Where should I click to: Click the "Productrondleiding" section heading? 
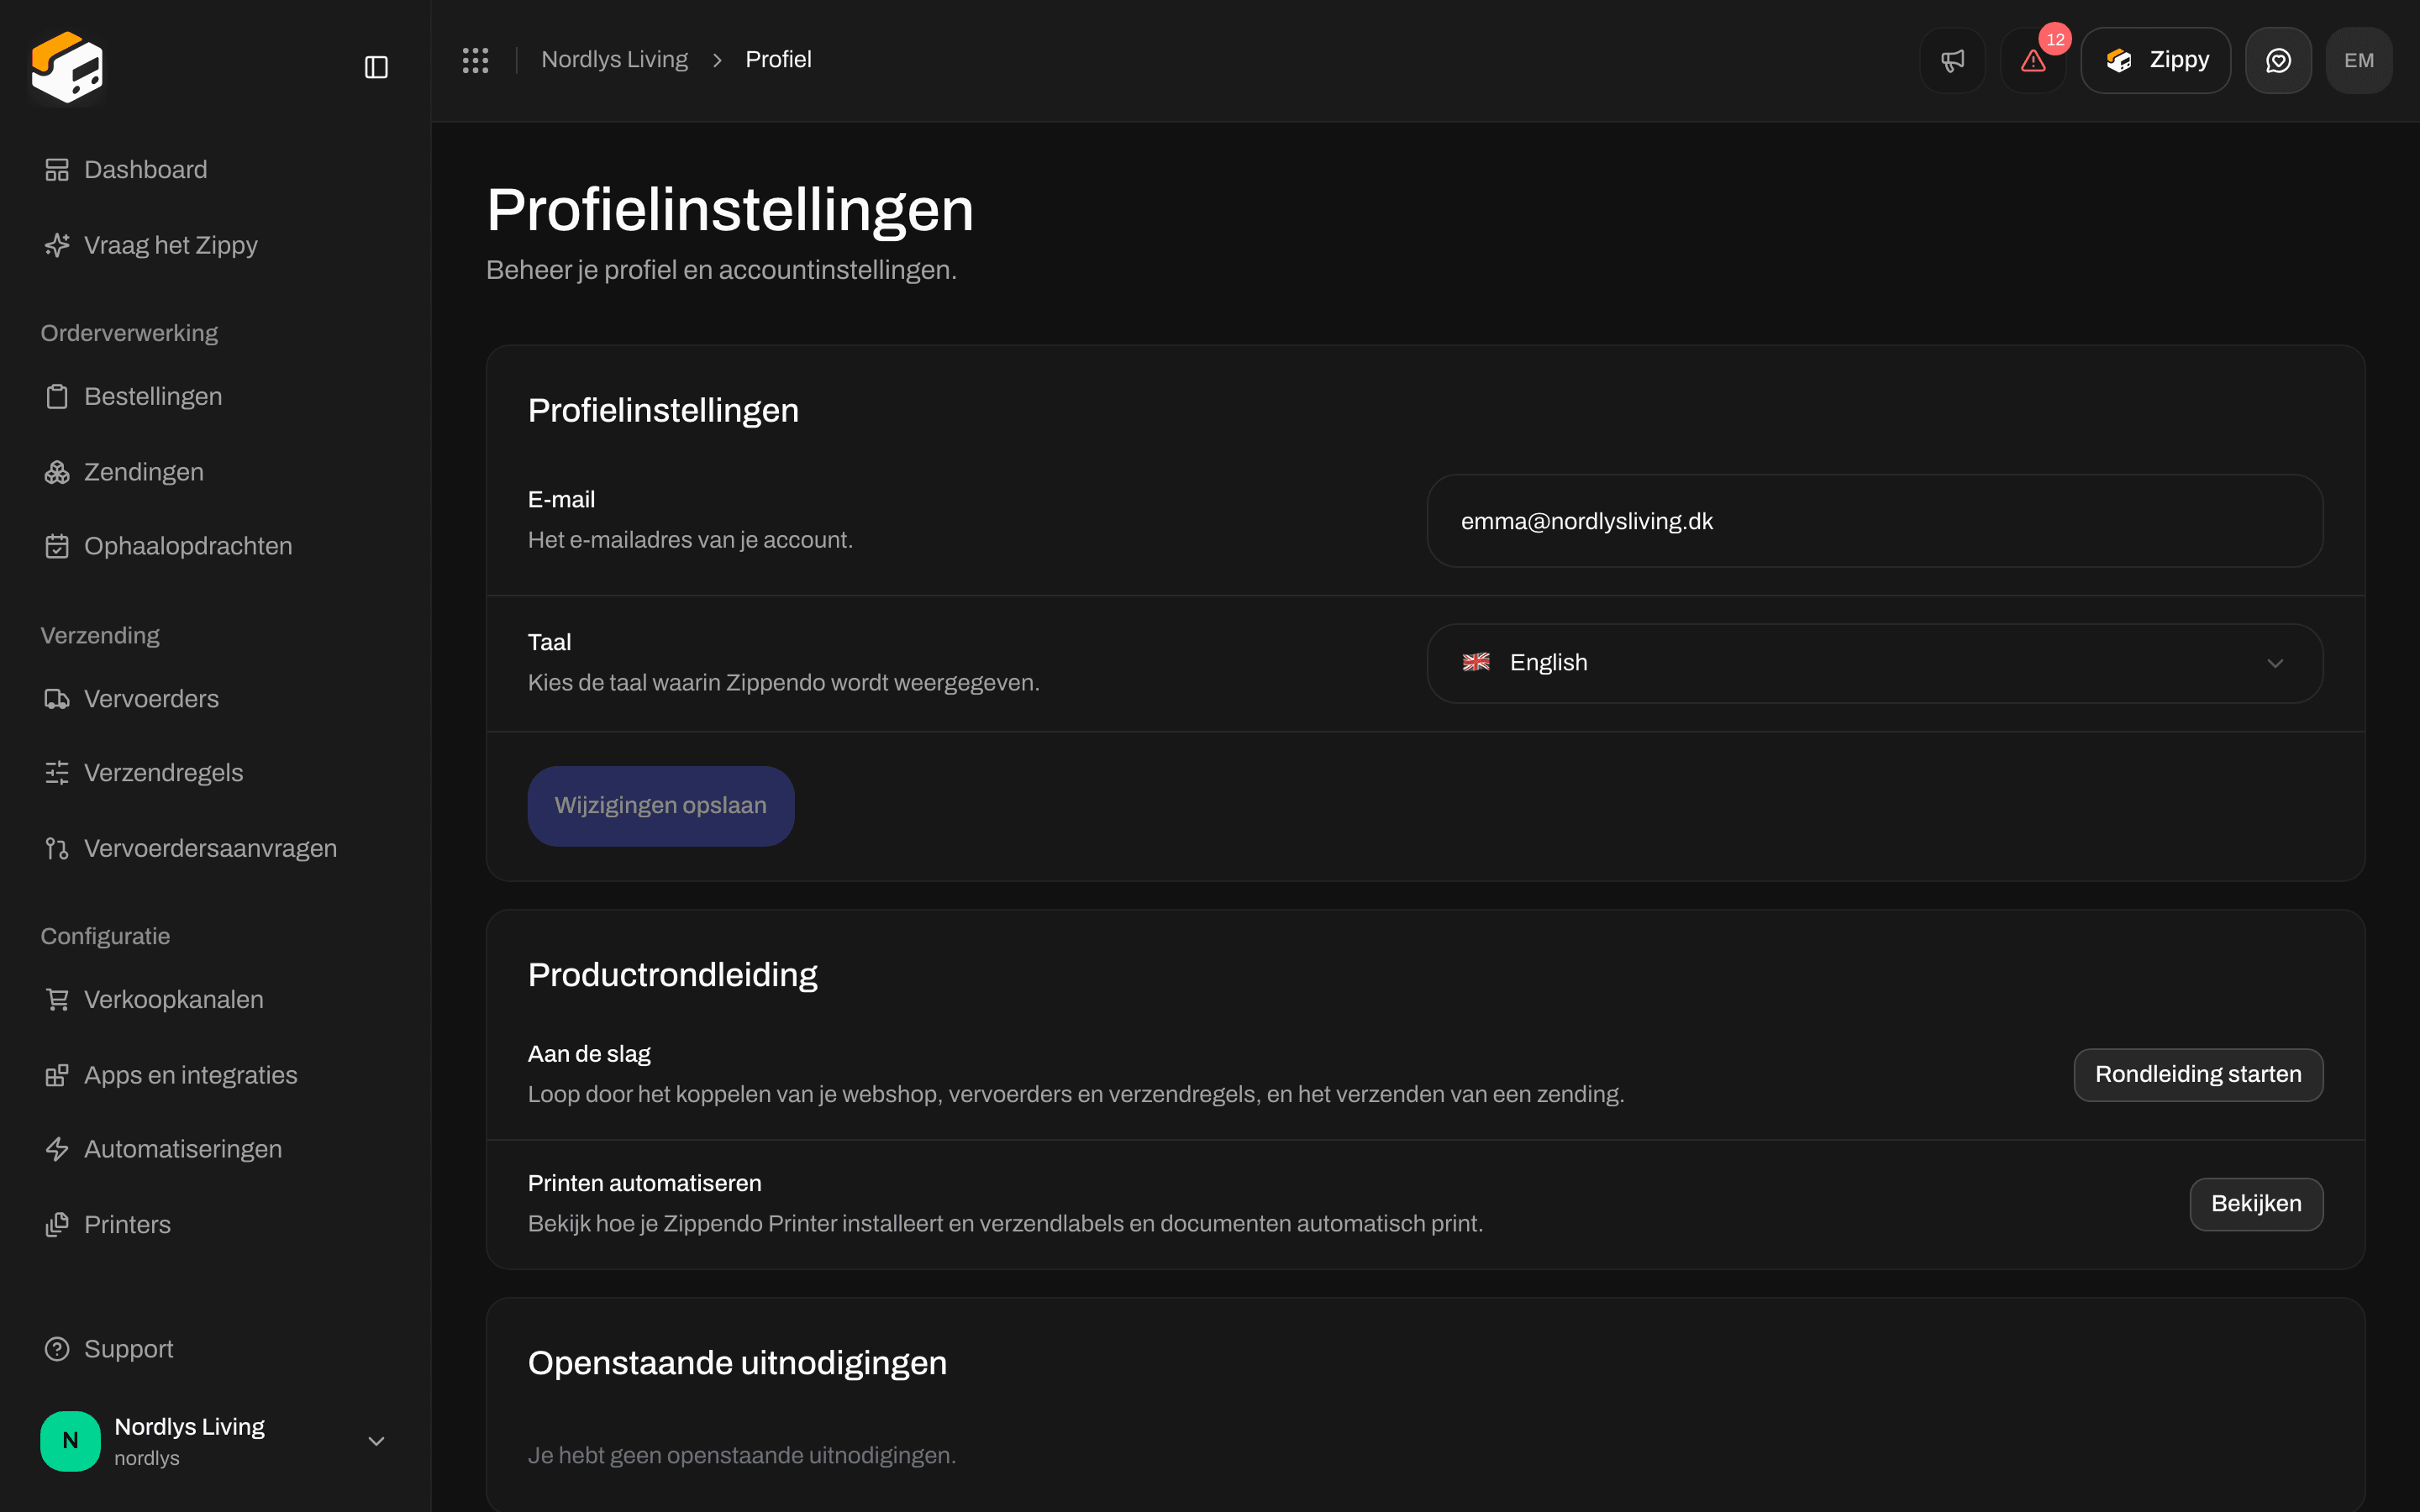pos(672,975)
